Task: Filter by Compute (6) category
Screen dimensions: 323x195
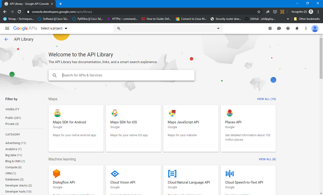Action: click(13, 167)
